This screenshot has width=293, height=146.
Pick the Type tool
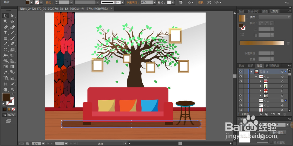[x=5, y=33]
